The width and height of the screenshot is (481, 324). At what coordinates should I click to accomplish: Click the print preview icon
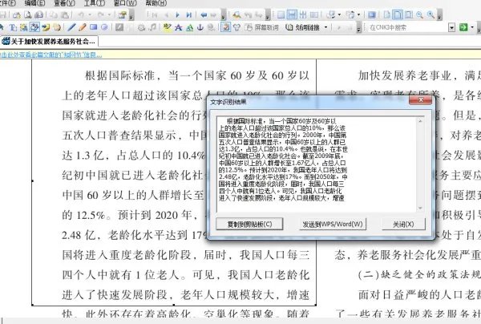point(28,14)
